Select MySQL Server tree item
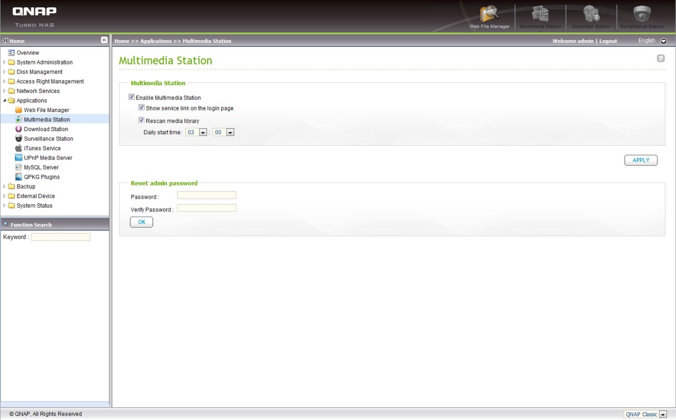Viewport: 676px width, 420px height. [41, 167]
